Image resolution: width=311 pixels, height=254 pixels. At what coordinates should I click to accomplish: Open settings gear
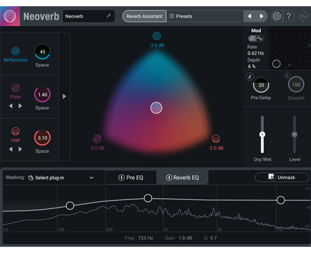tap(276, 16)
